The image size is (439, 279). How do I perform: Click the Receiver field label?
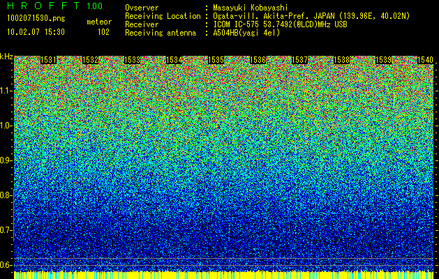142,24
